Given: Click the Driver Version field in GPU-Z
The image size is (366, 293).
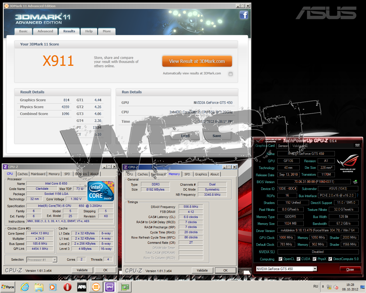Looking at the screenshot, I should pos(318,230).
